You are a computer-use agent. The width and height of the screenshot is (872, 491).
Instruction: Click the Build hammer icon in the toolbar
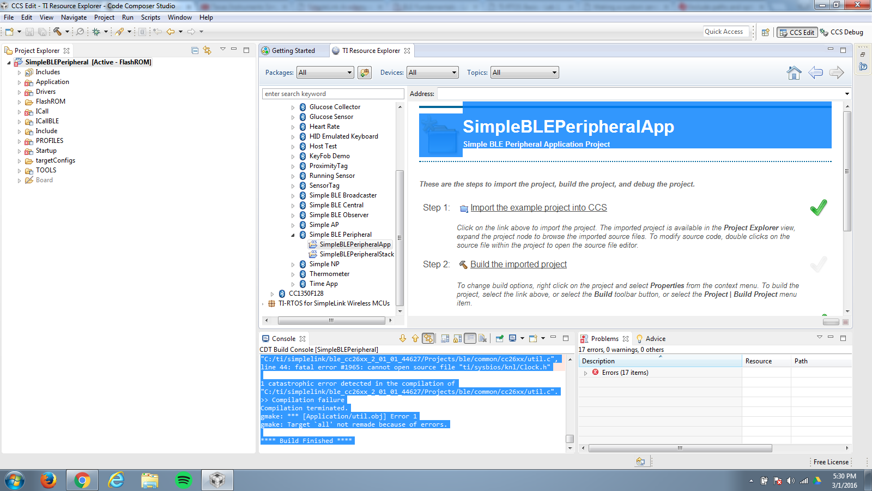click(x=57, y=32)
